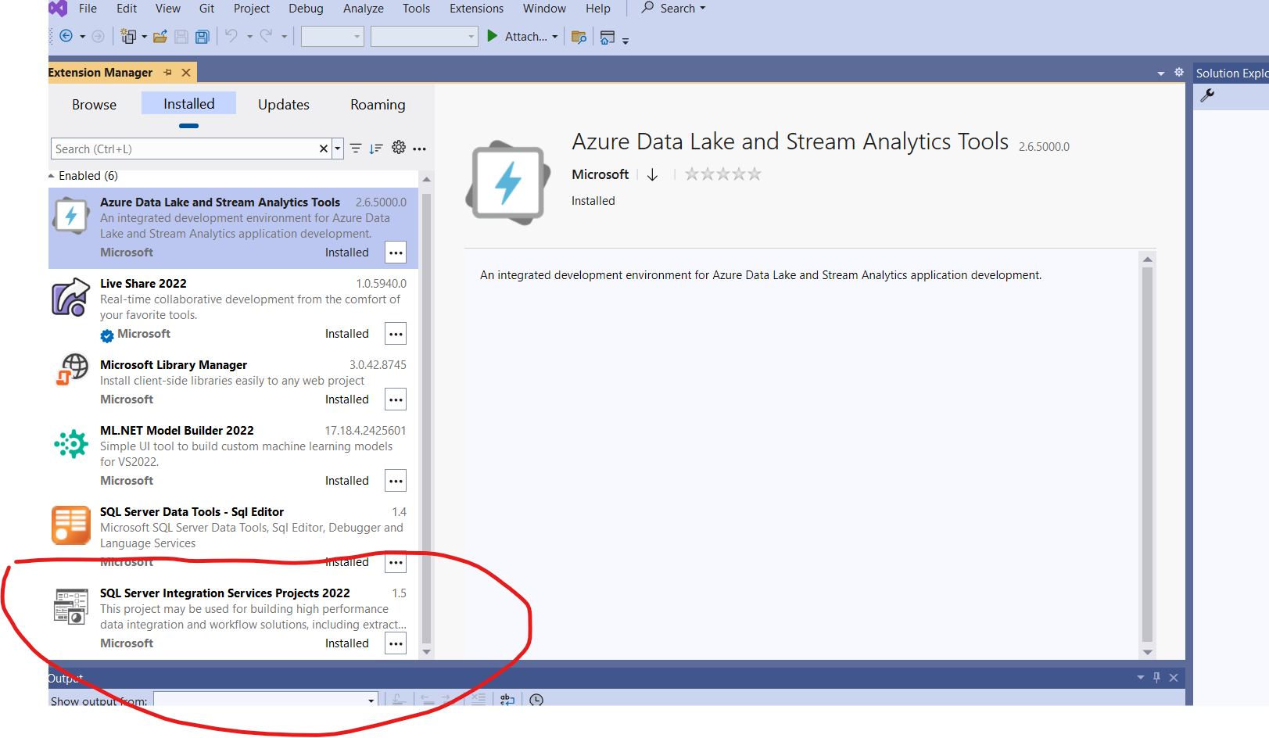This screenshot has height=738, width=1269.
Task: Select the filter icon in Extension Manager
Action: (356, 148)
